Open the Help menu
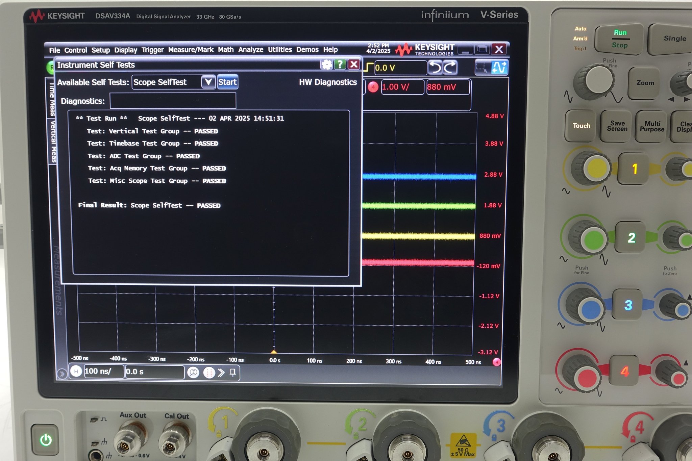The image size is (692, 461). tap(330, 50)
